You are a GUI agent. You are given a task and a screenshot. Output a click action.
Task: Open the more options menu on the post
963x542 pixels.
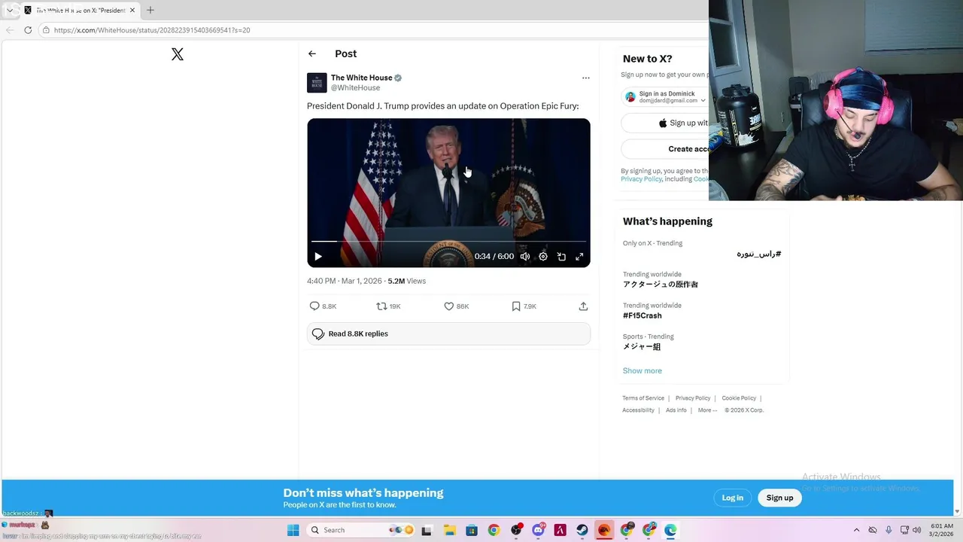pos(585,78)
